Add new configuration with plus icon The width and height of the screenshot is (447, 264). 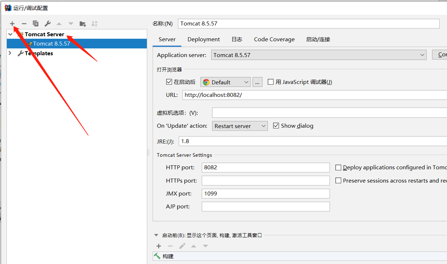[12, 24]
